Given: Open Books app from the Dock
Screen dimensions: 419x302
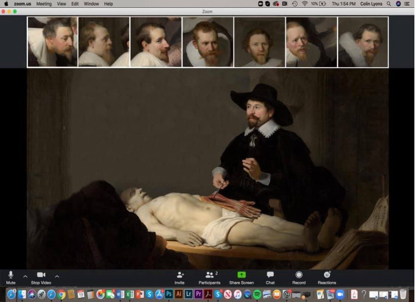Looking at the screenshot, I should point(277,294).
